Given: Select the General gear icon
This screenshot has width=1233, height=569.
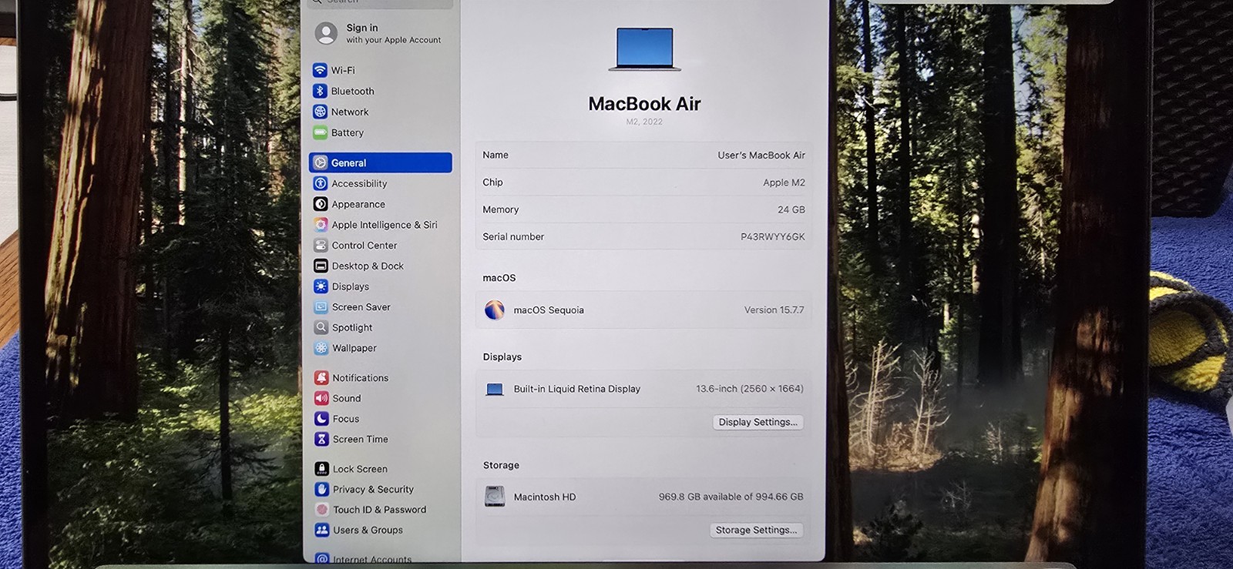Looking at the screenshot, I should click(x=321, y=162).
